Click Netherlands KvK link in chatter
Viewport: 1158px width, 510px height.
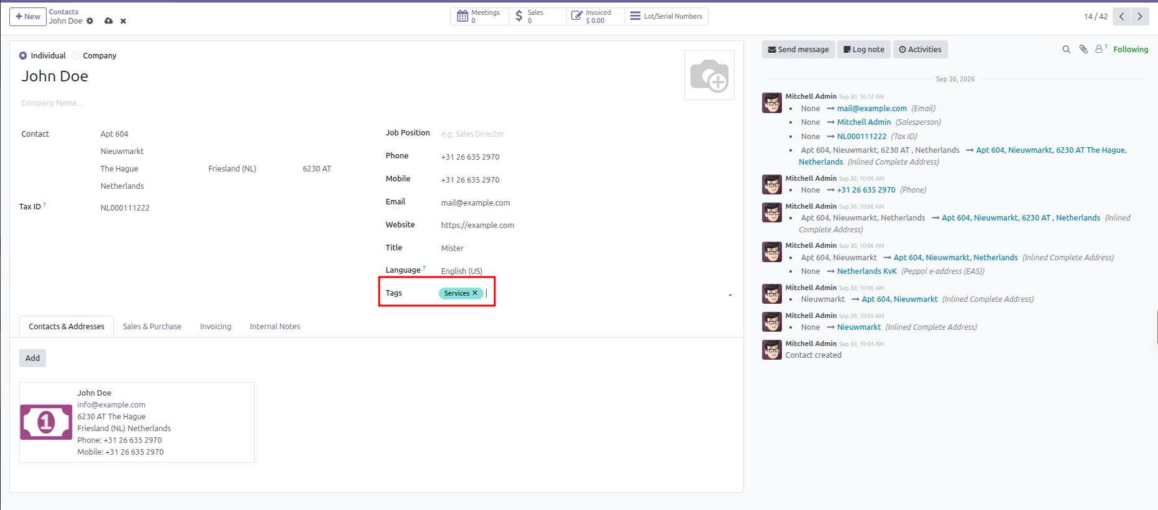pos(866,271)
